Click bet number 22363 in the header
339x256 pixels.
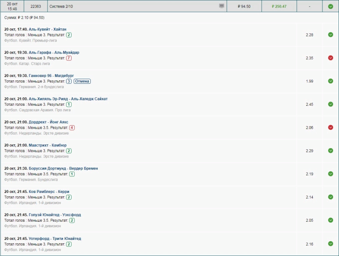[36, 6]
